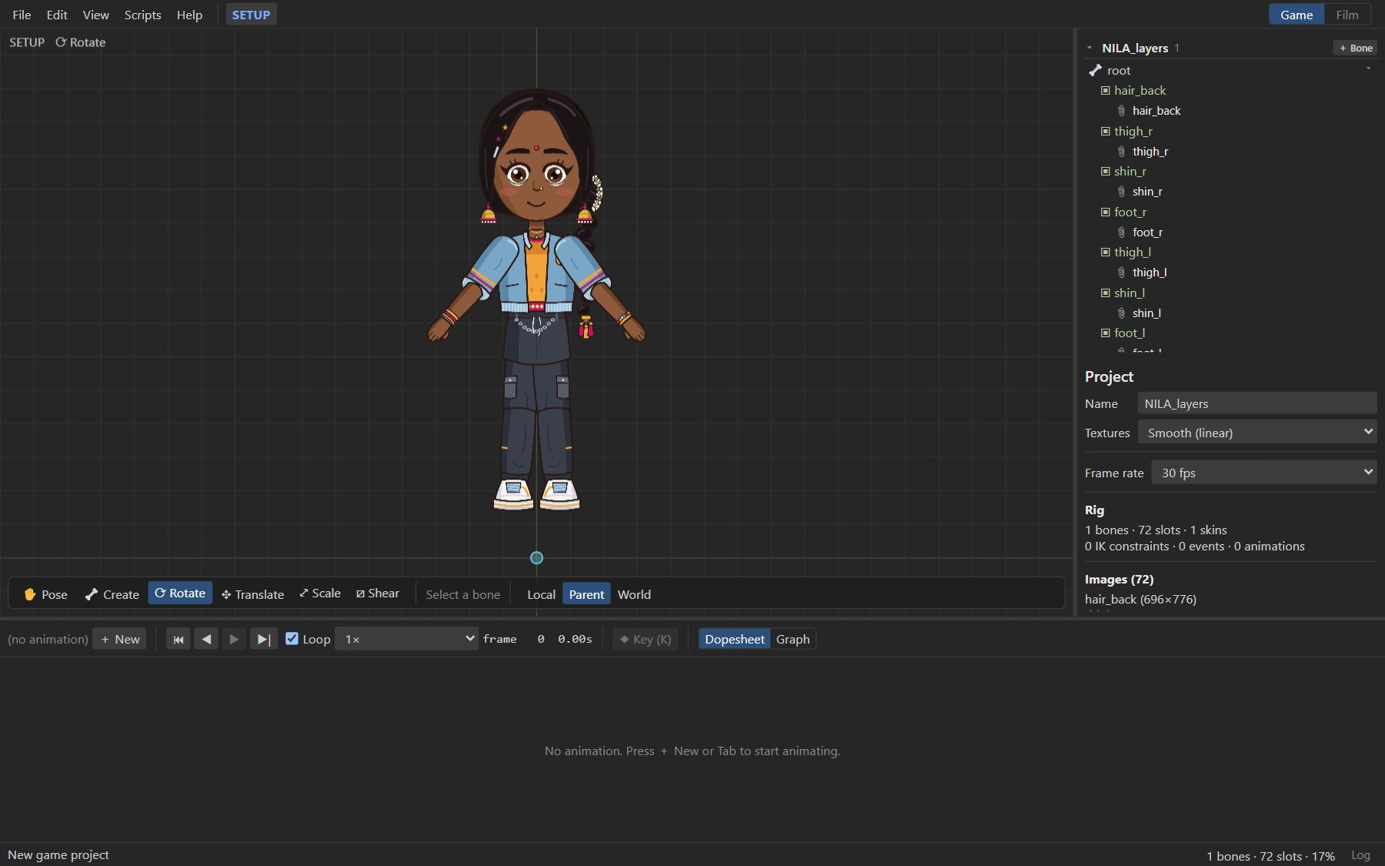The height and width of the screenshot is (866, 1385).
Task: Set axis mode to Local
Action: (x=541, y=593)
